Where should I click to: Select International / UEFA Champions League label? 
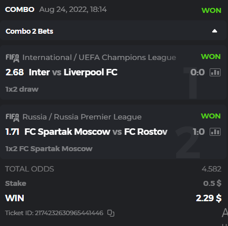tap(99, 57)
